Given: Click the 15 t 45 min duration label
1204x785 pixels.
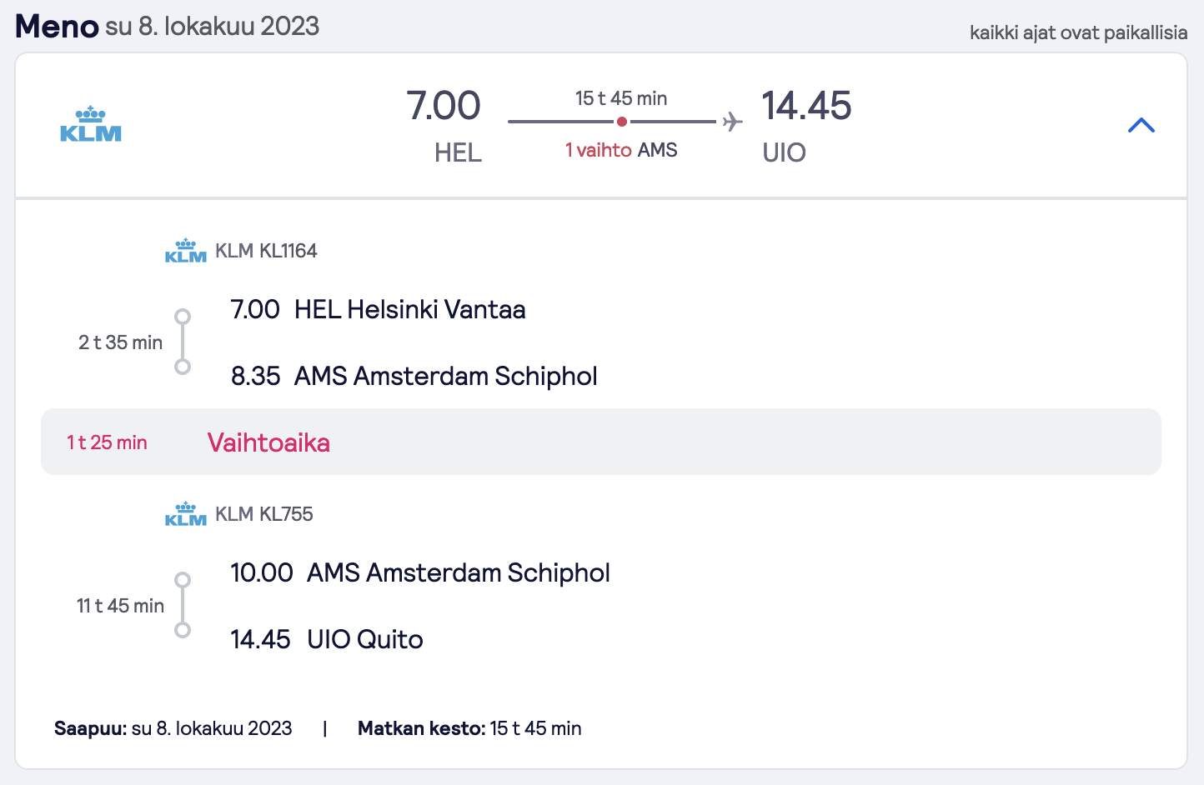Looking at the screenshot, I should (x=621, y=98).
